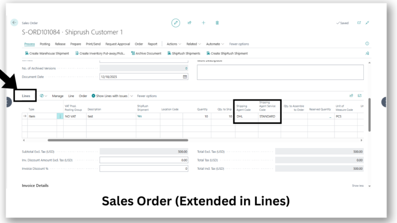This screenshot has width=397, height=223.
Task: Expand the Related dropdown
Action: pos(194,44)
